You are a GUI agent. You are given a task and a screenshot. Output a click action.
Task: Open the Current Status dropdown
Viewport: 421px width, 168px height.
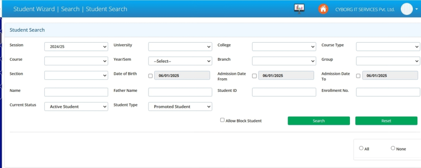point(76,107)
